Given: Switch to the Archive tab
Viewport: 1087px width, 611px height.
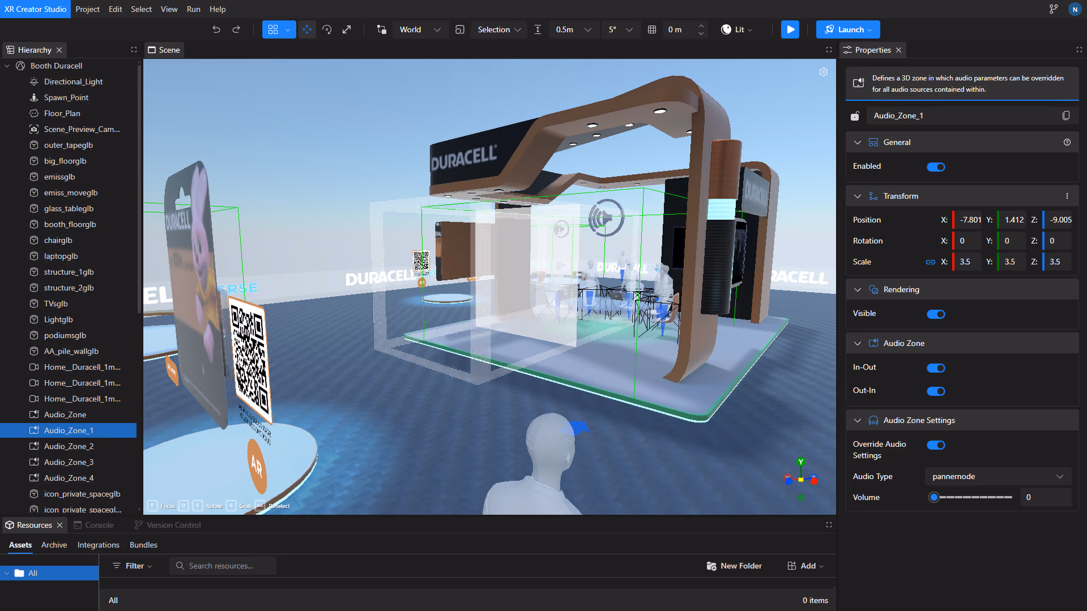Looking at the screenshot, I should 54,545.
